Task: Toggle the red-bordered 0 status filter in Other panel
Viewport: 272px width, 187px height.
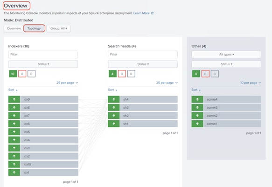Action: (x=205, y=74)
